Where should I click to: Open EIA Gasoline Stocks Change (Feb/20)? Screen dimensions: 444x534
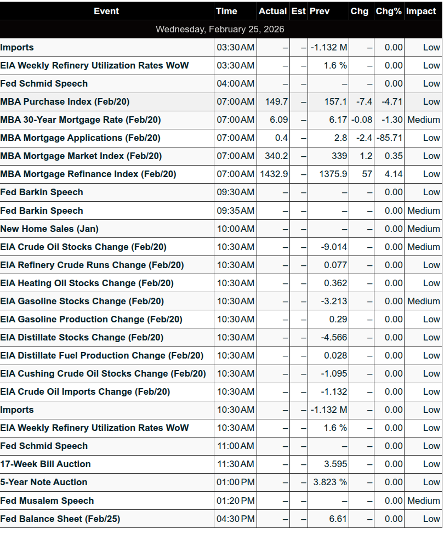click(82, 301)
